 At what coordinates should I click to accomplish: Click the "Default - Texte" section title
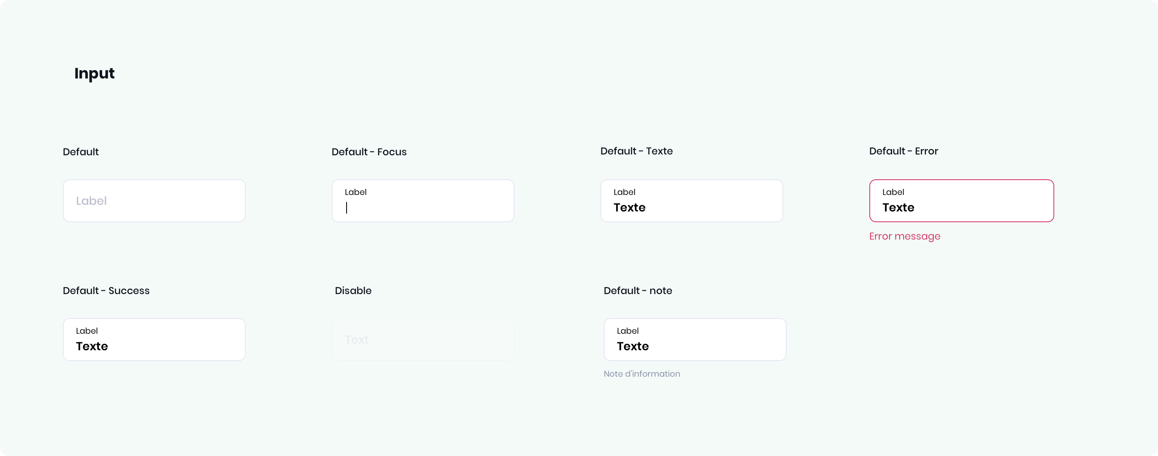coord(636,151)
